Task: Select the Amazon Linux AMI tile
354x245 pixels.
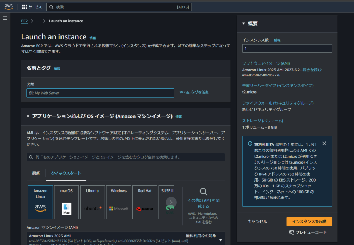Action: (40, 202)
